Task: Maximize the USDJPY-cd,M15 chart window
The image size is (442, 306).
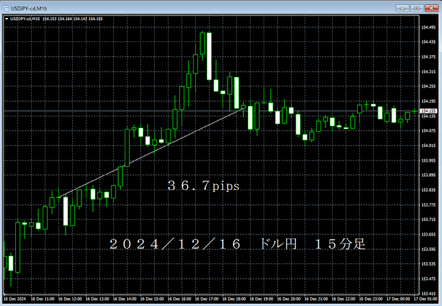Action: click(417, 8)
